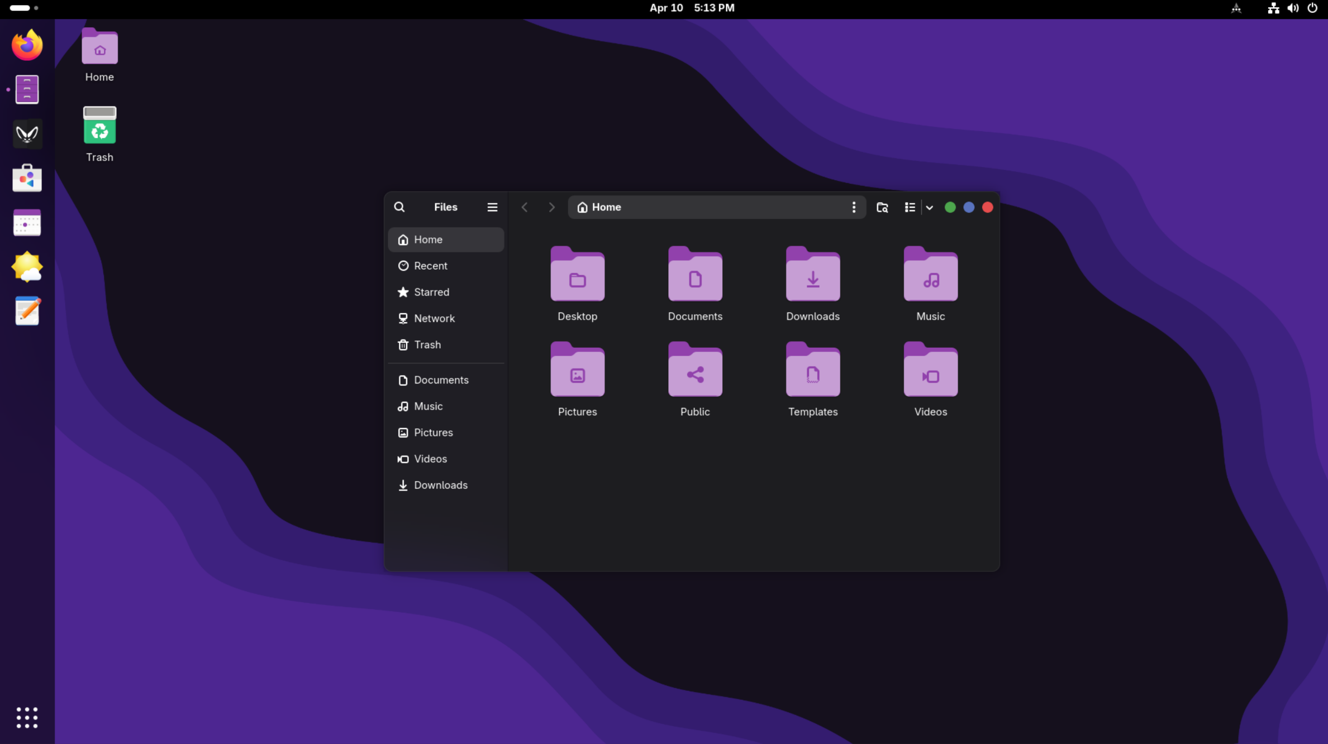
Task: Select the Desktop folder icon
Action: [x=577, y=274]
